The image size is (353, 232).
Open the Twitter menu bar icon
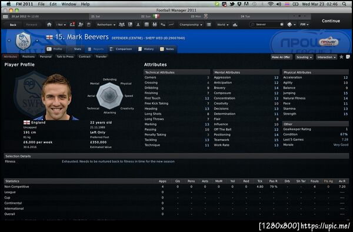click(x=232, y=4)
